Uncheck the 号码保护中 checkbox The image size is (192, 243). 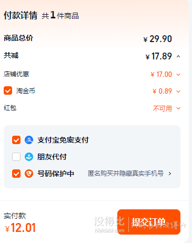(x=16, y=174)
